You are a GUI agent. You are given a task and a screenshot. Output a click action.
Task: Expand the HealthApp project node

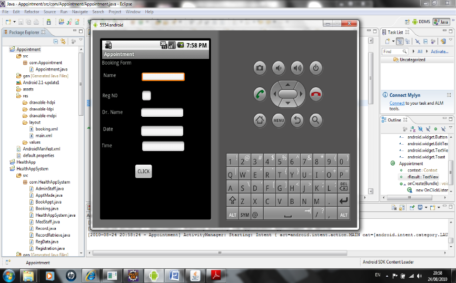[6, 163]
